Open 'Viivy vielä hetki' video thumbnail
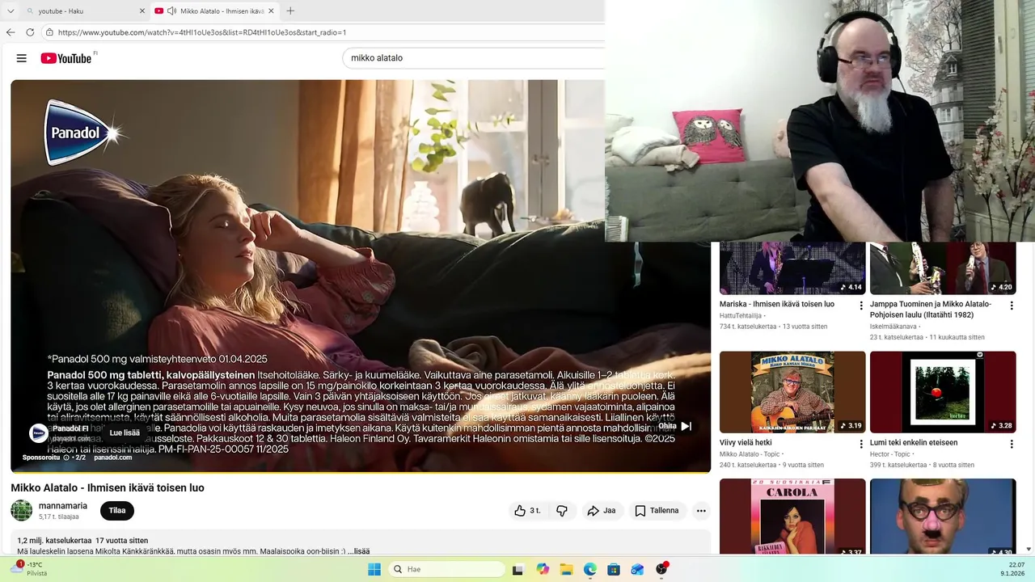 tap(792, 392)
